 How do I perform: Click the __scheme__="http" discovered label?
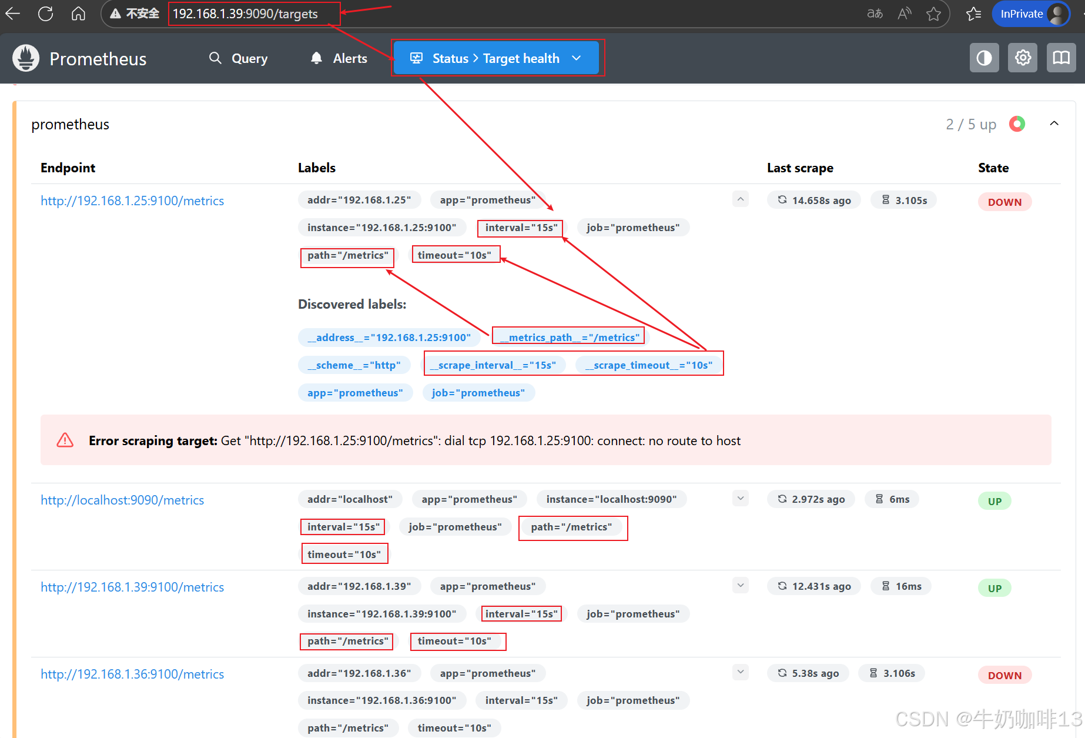click(x=354, y=365)
